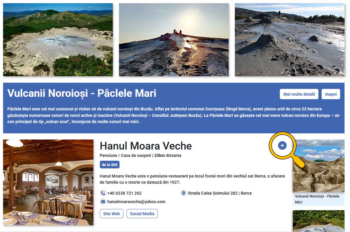Image resolution: width=350 pixels, height=232 pixels.
Task: Open the Pâclele Mici sidebar thumbnail image
Action: click(318, 166)
